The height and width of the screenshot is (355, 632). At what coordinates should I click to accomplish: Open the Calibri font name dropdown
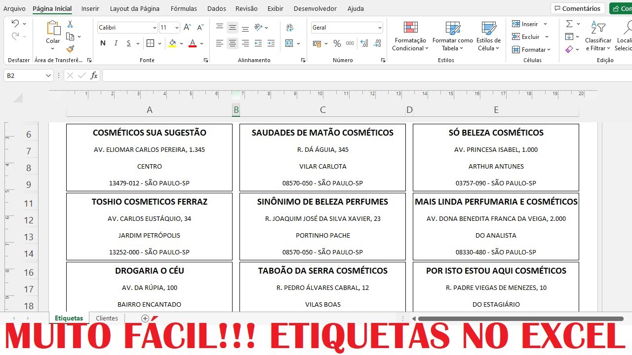point(155,28)
